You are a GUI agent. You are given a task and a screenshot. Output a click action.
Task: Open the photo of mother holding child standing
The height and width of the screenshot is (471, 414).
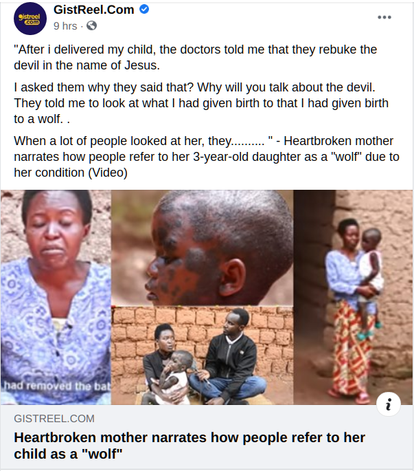353,297
